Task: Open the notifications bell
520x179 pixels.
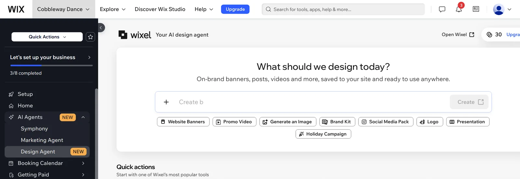Action: 459,9
